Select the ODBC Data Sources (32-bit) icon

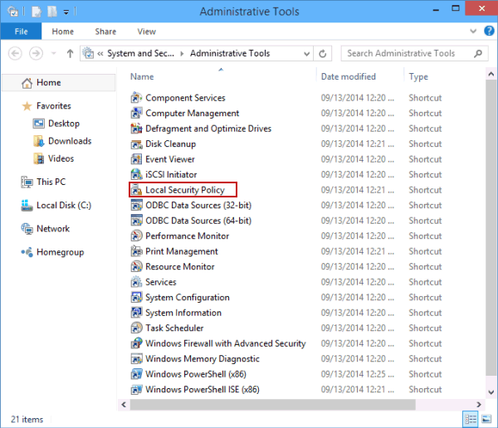[x=137, y=205]
